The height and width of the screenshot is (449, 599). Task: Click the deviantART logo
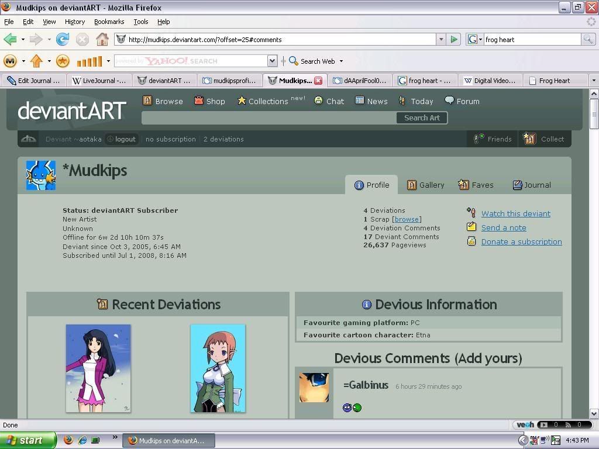coord(72,110)
